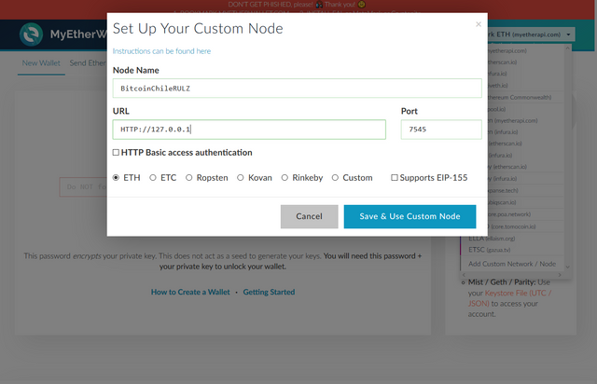
Task: Open the Getting Started link
Action: click(x=269, y=292)
